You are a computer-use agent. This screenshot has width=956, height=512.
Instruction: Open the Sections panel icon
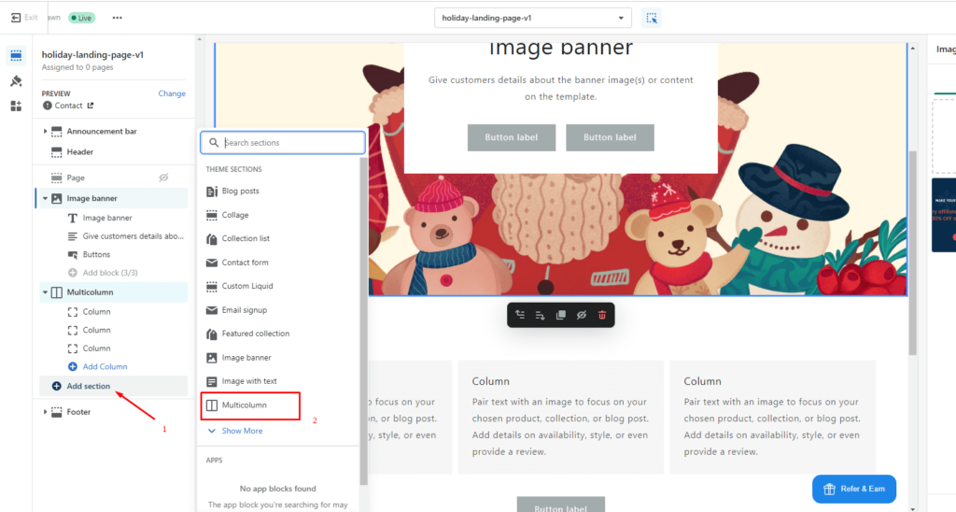click(x=16, y=55)
